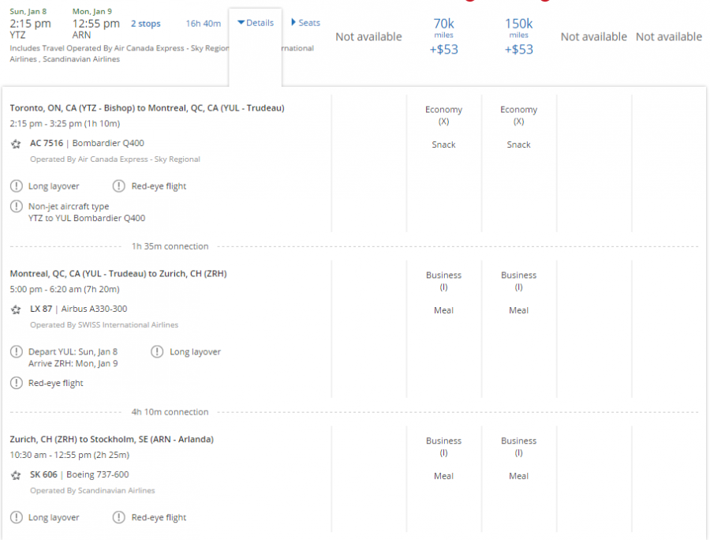Click Red-eye flight warning icon in Montreal–Zurich segment

pos(16,384)
